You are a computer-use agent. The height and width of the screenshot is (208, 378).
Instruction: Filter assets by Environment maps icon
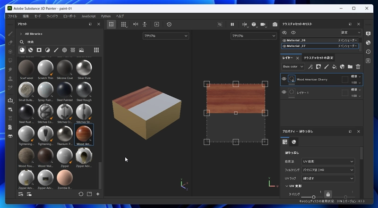pos(81,50)
